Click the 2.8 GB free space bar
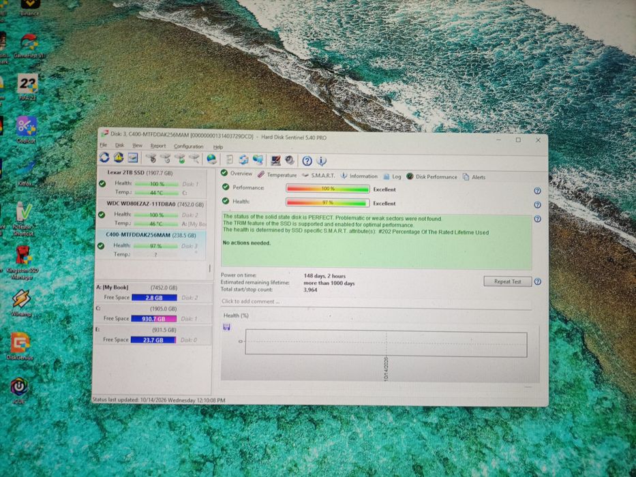 click(x=154, y=298)
